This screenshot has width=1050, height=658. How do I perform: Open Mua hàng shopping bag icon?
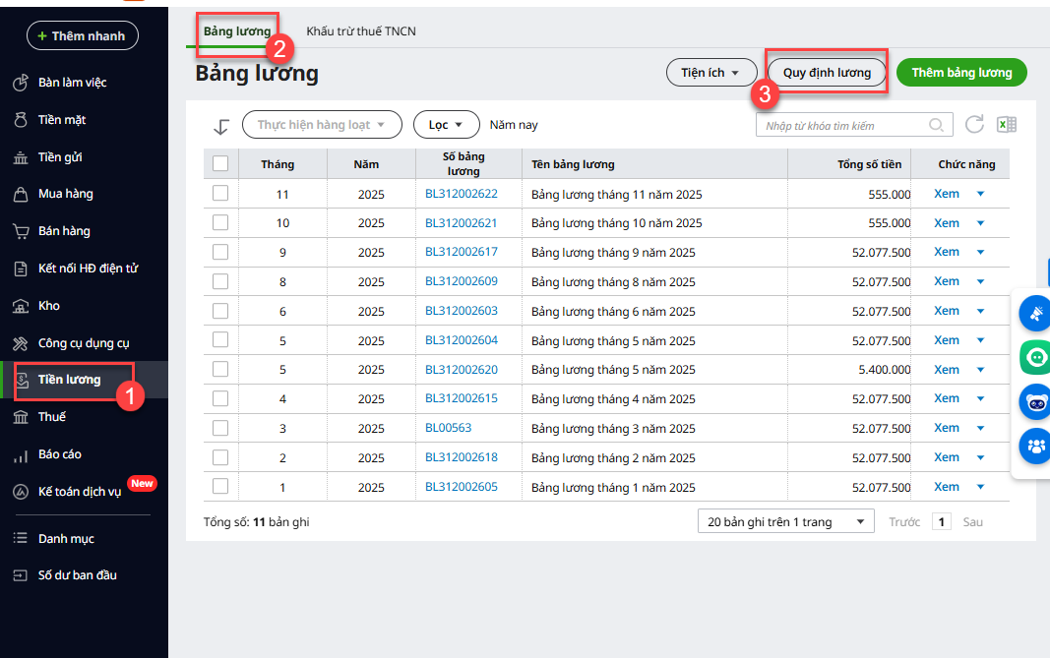click(21, 194)
